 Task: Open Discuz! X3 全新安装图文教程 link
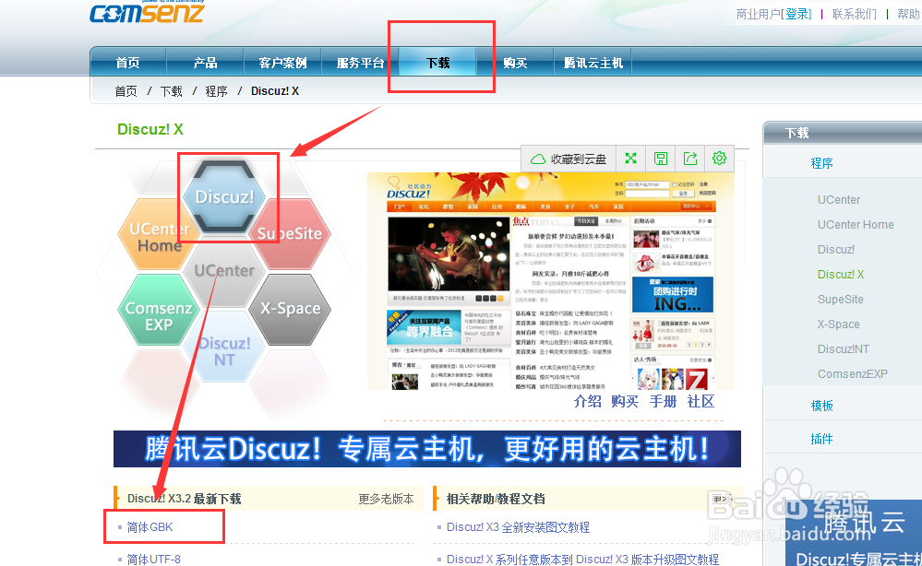tap(518, 527)
